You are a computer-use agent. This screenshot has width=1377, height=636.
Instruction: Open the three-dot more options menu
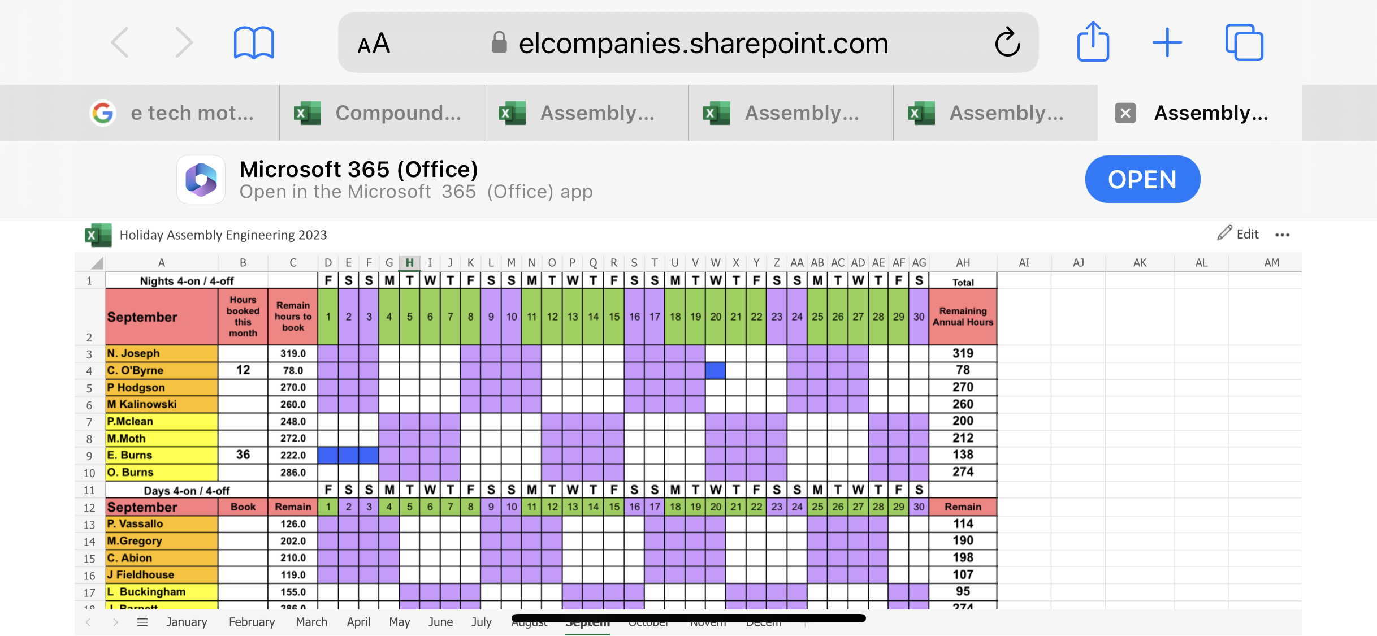coord(1282,235)
